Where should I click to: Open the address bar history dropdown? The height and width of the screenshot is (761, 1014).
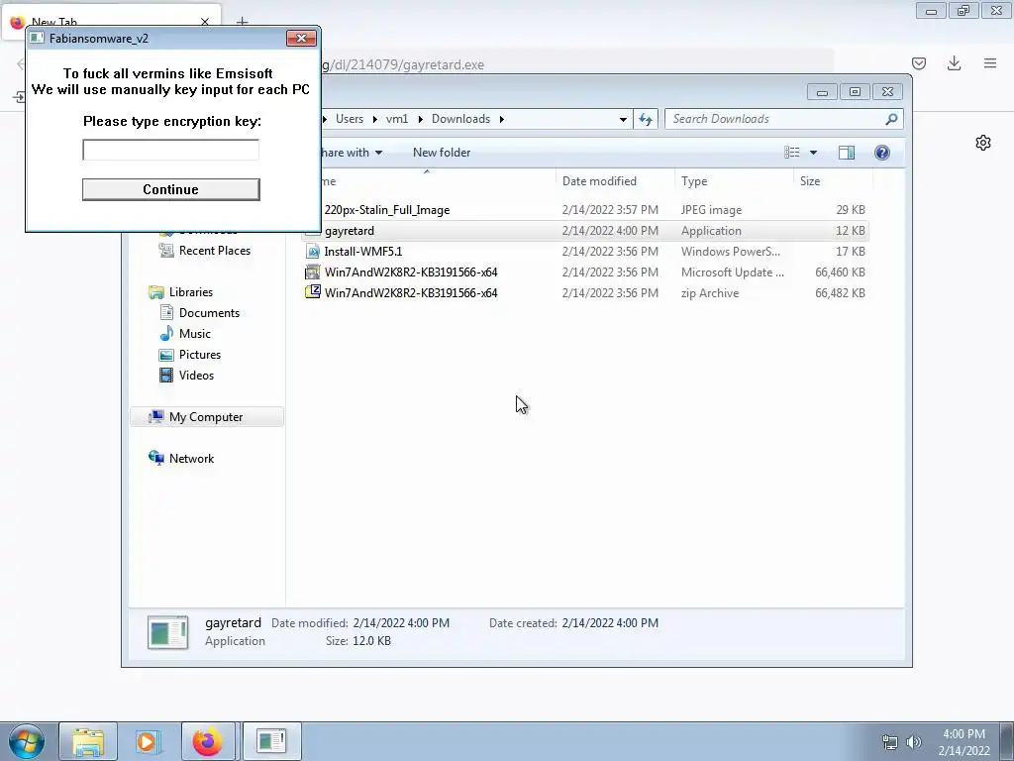click(x=623, y=119)
